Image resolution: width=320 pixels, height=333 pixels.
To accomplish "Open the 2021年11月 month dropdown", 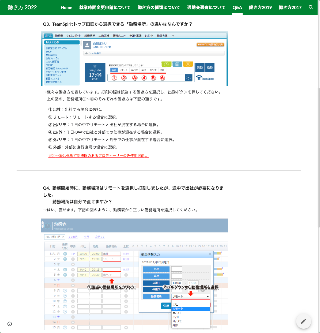I will [x=54, y=237].
